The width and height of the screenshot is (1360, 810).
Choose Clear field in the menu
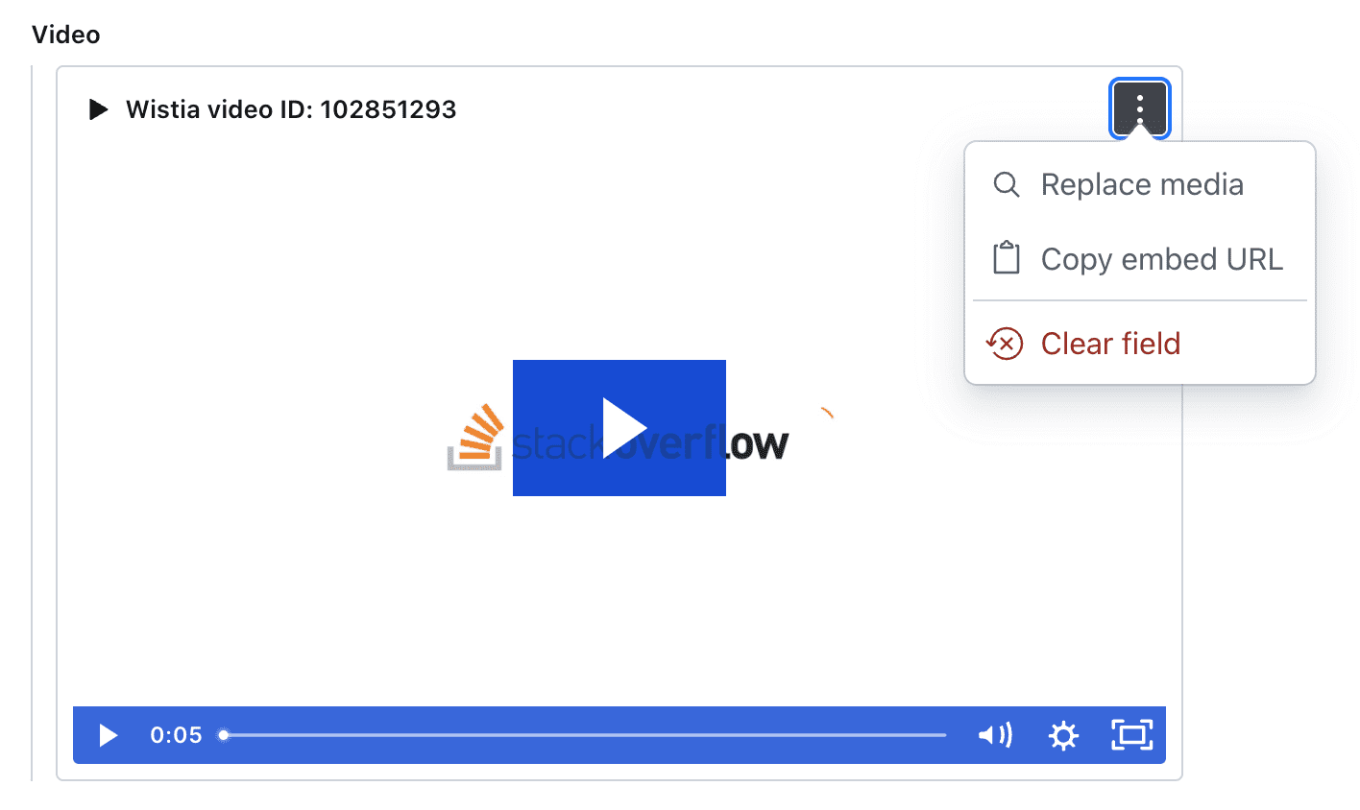[x=1140, y=344]
